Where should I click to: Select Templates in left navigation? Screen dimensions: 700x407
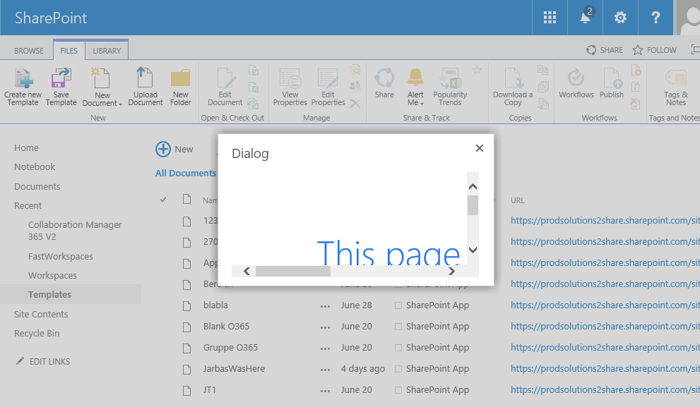coord(49,295)
